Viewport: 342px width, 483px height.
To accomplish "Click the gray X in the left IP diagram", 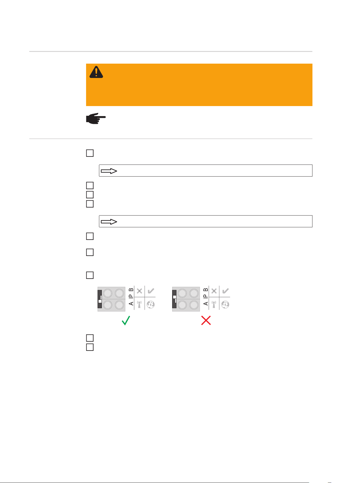I will tap(139, 291).
